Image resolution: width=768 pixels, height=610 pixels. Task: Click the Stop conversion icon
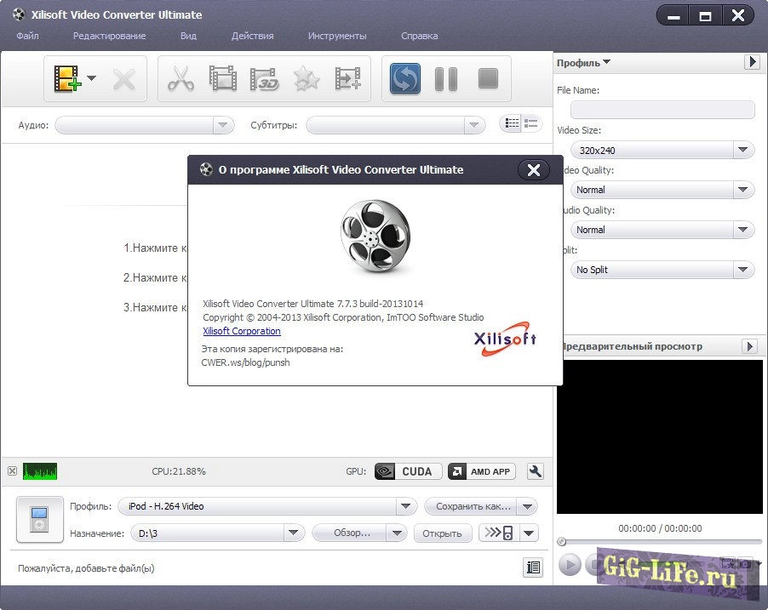click(x=488, y=79)
